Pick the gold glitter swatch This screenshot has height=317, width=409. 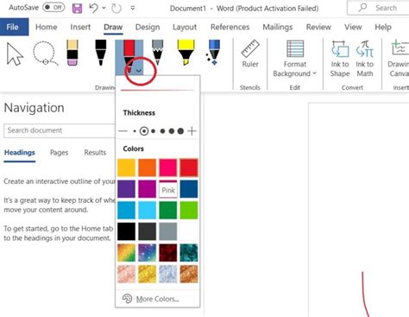[148, 274]
